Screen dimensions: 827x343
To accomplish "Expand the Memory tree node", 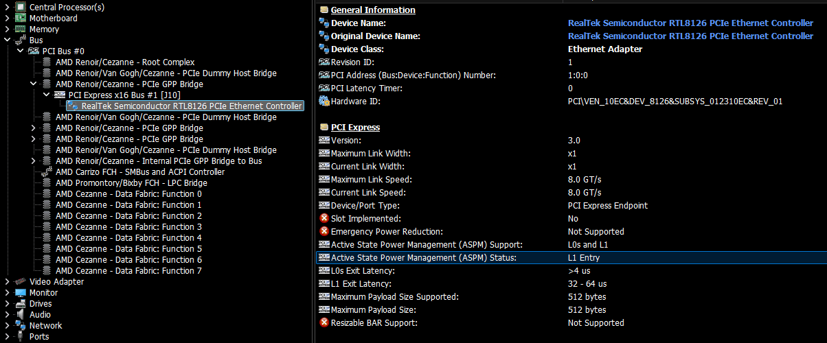I will pos(7,29).
